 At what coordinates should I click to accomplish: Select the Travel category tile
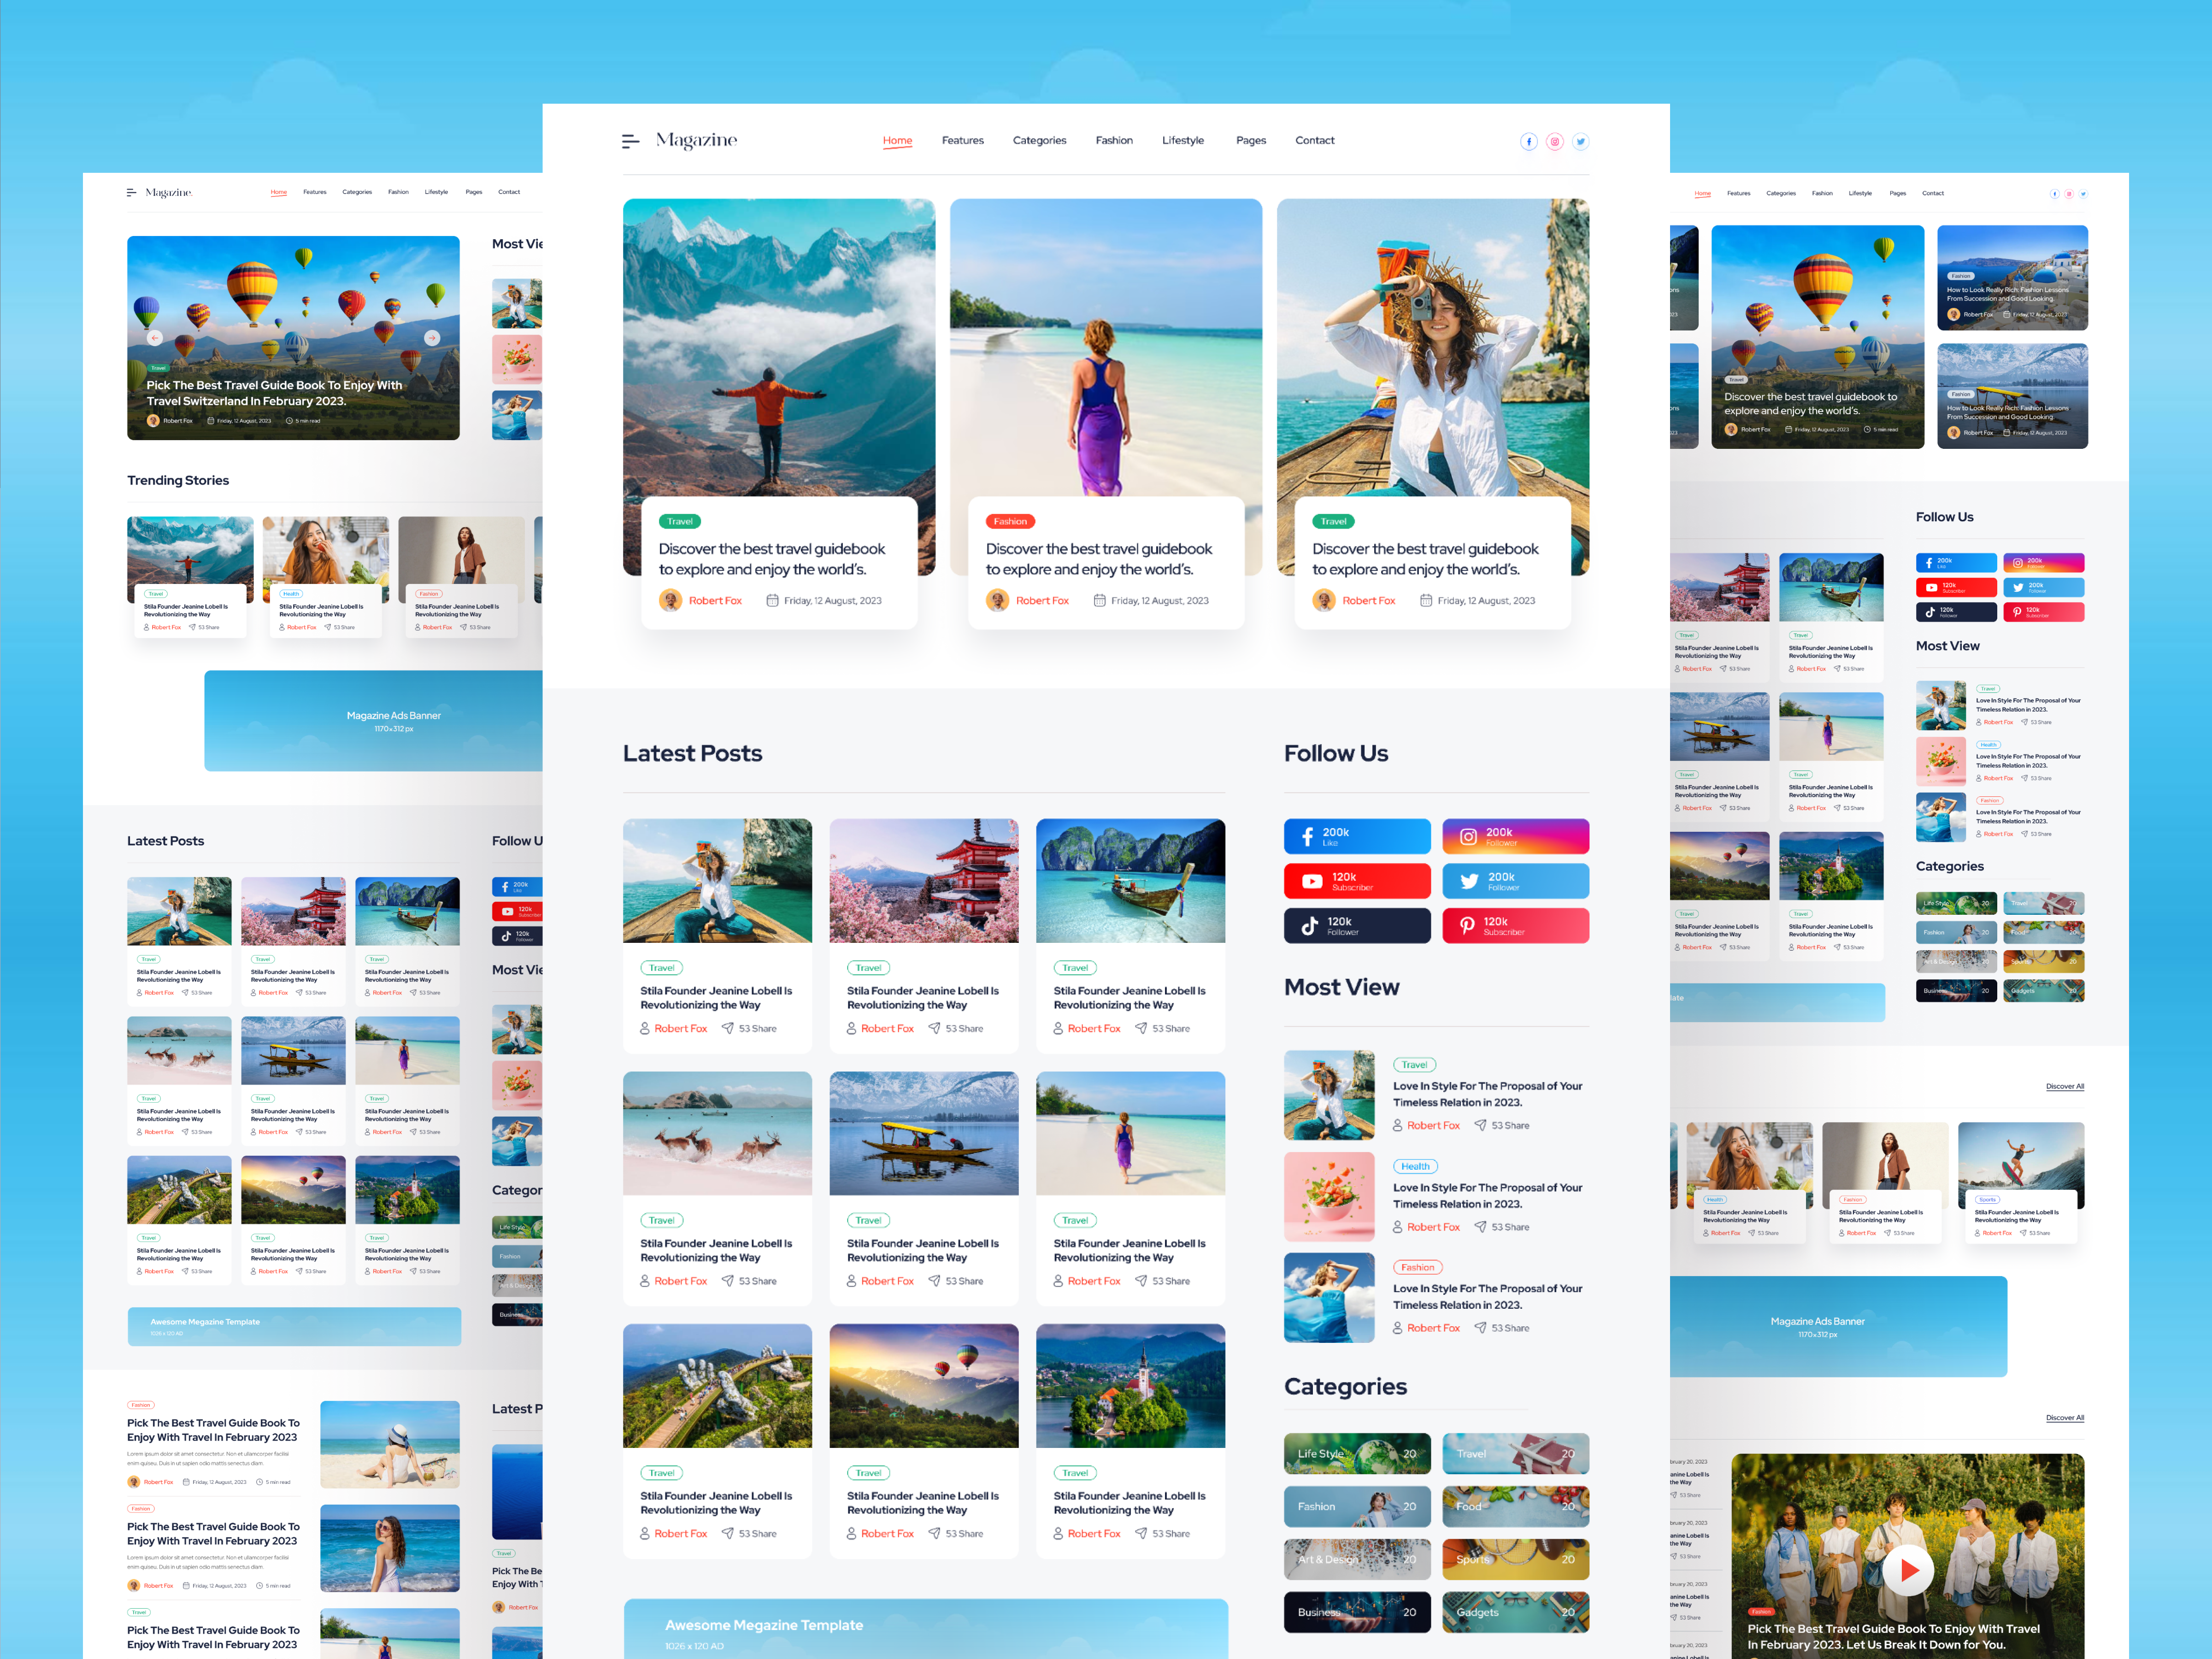point(1516,1454)
